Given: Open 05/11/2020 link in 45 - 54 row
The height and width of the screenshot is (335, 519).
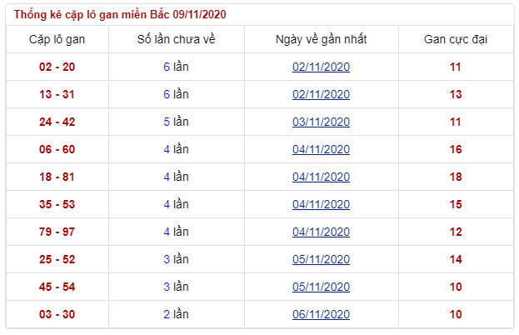Looking at the screenshot, I should coord(321,287).
